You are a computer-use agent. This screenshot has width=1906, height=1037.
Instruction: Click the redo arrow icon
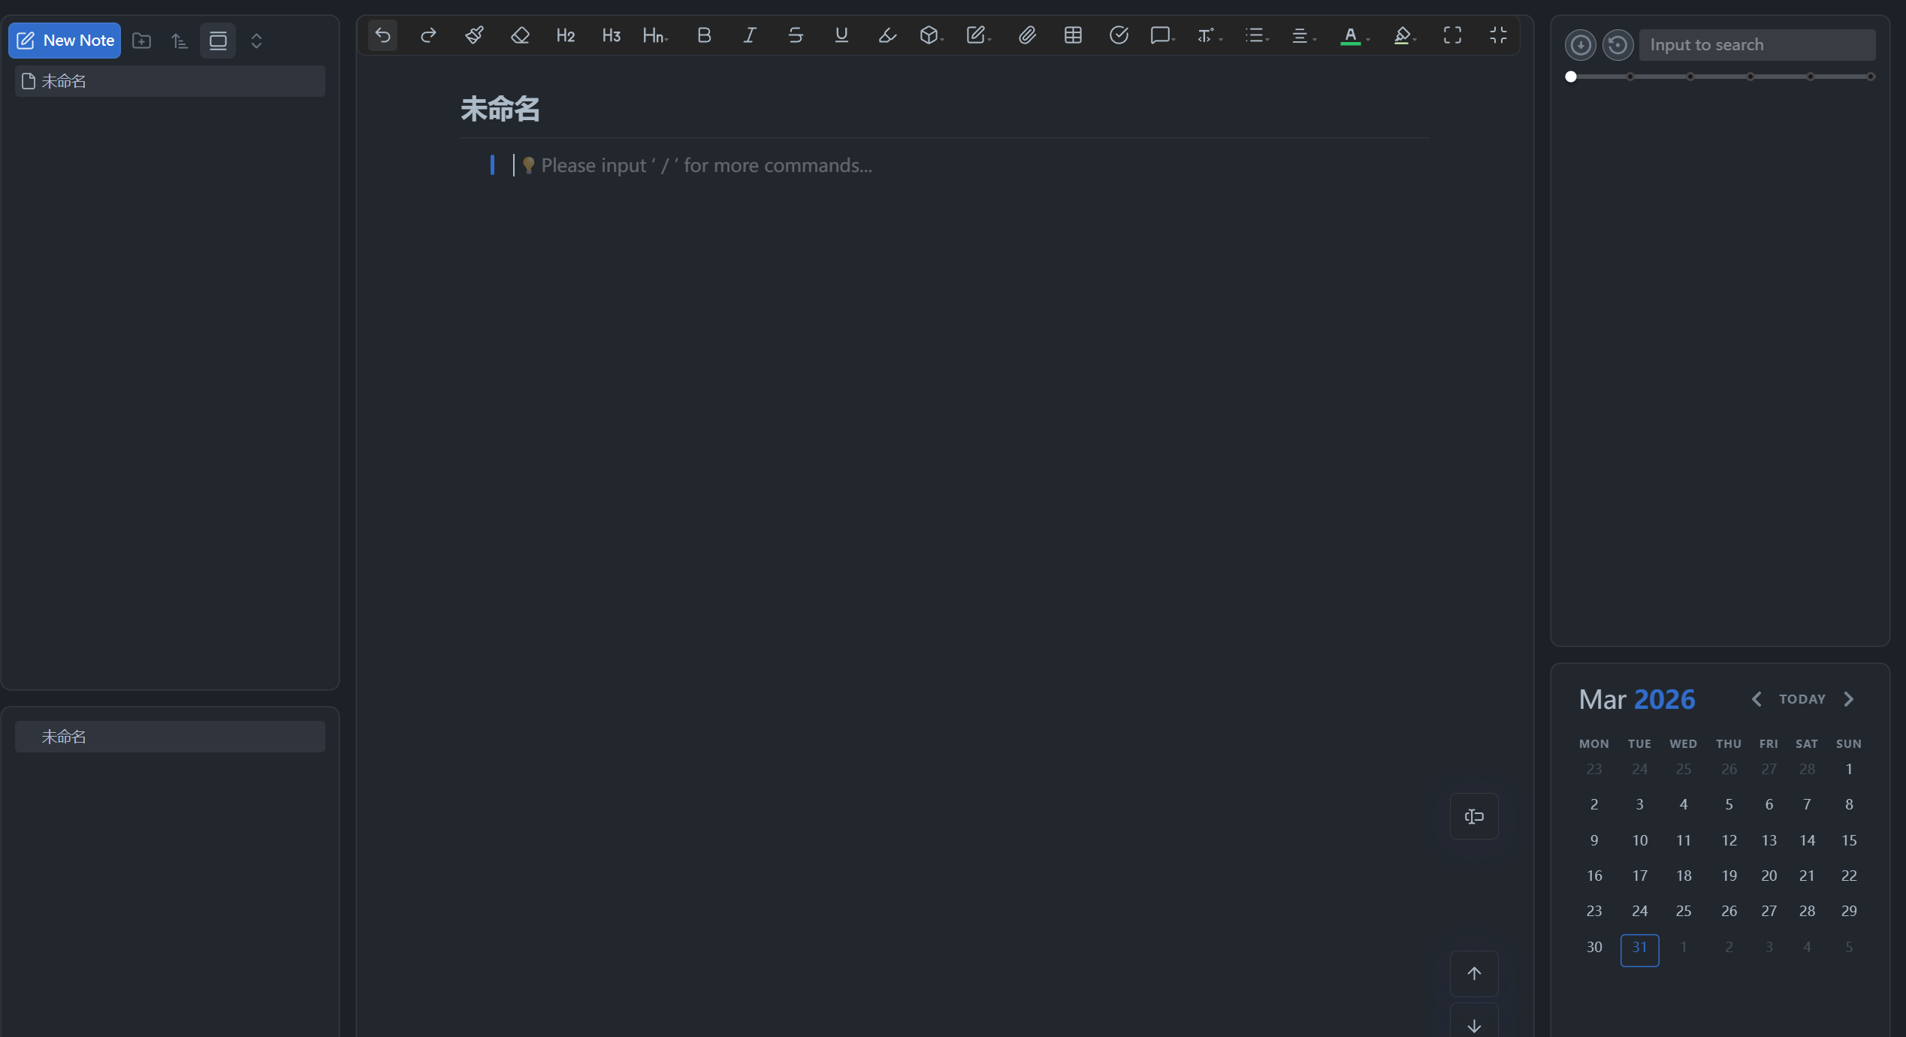click(x=428, y=35)
